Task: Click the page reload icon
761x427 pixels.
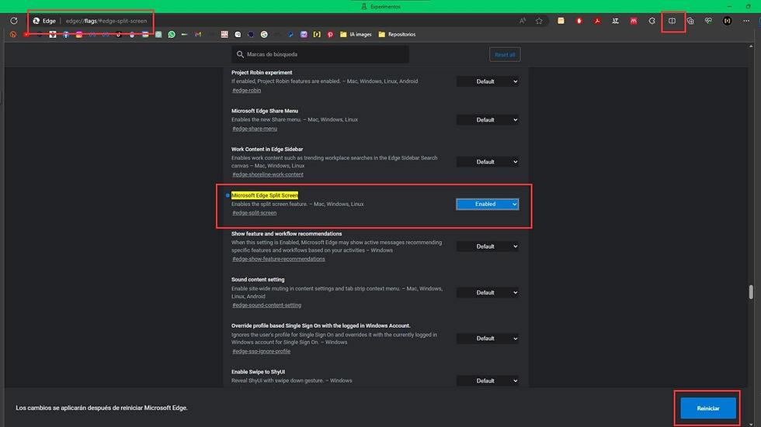Action: (x=14, y=21)
